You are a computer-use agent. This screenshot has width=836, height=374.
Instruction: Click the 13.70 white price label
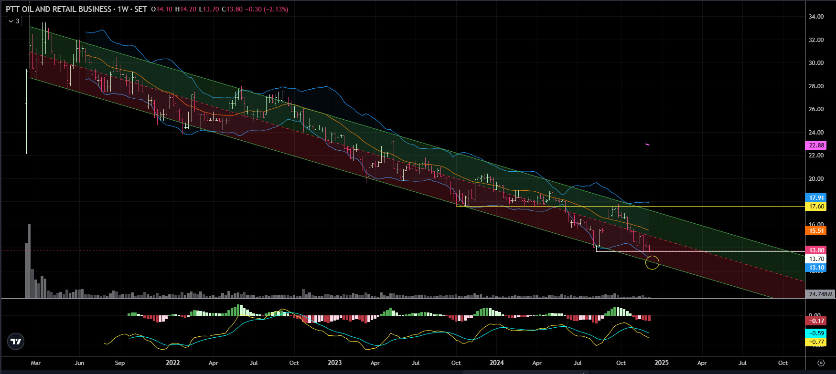[x=816, y=259]
